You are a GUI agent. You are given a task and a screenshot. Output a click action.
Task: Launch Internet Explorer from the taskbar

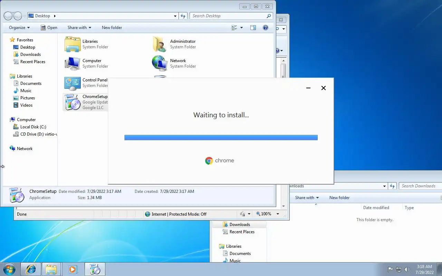tap(30, 269)
